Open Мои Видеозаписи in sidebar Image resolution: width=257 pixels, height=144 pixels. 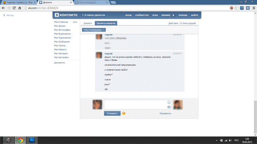pyautogui.click(x=62, y=34)
